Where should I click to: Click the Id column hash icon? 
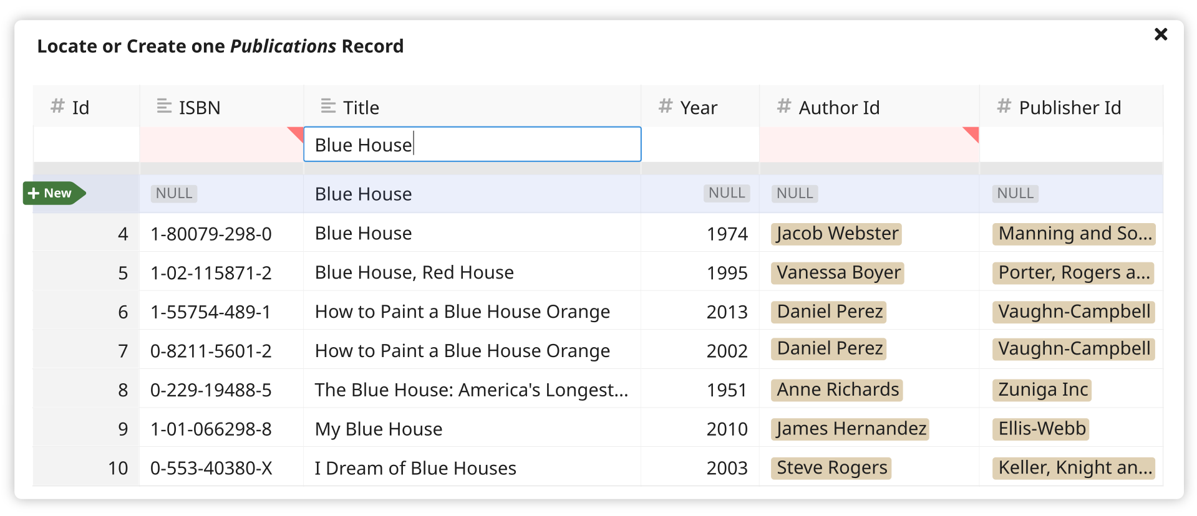coord(57,106)
